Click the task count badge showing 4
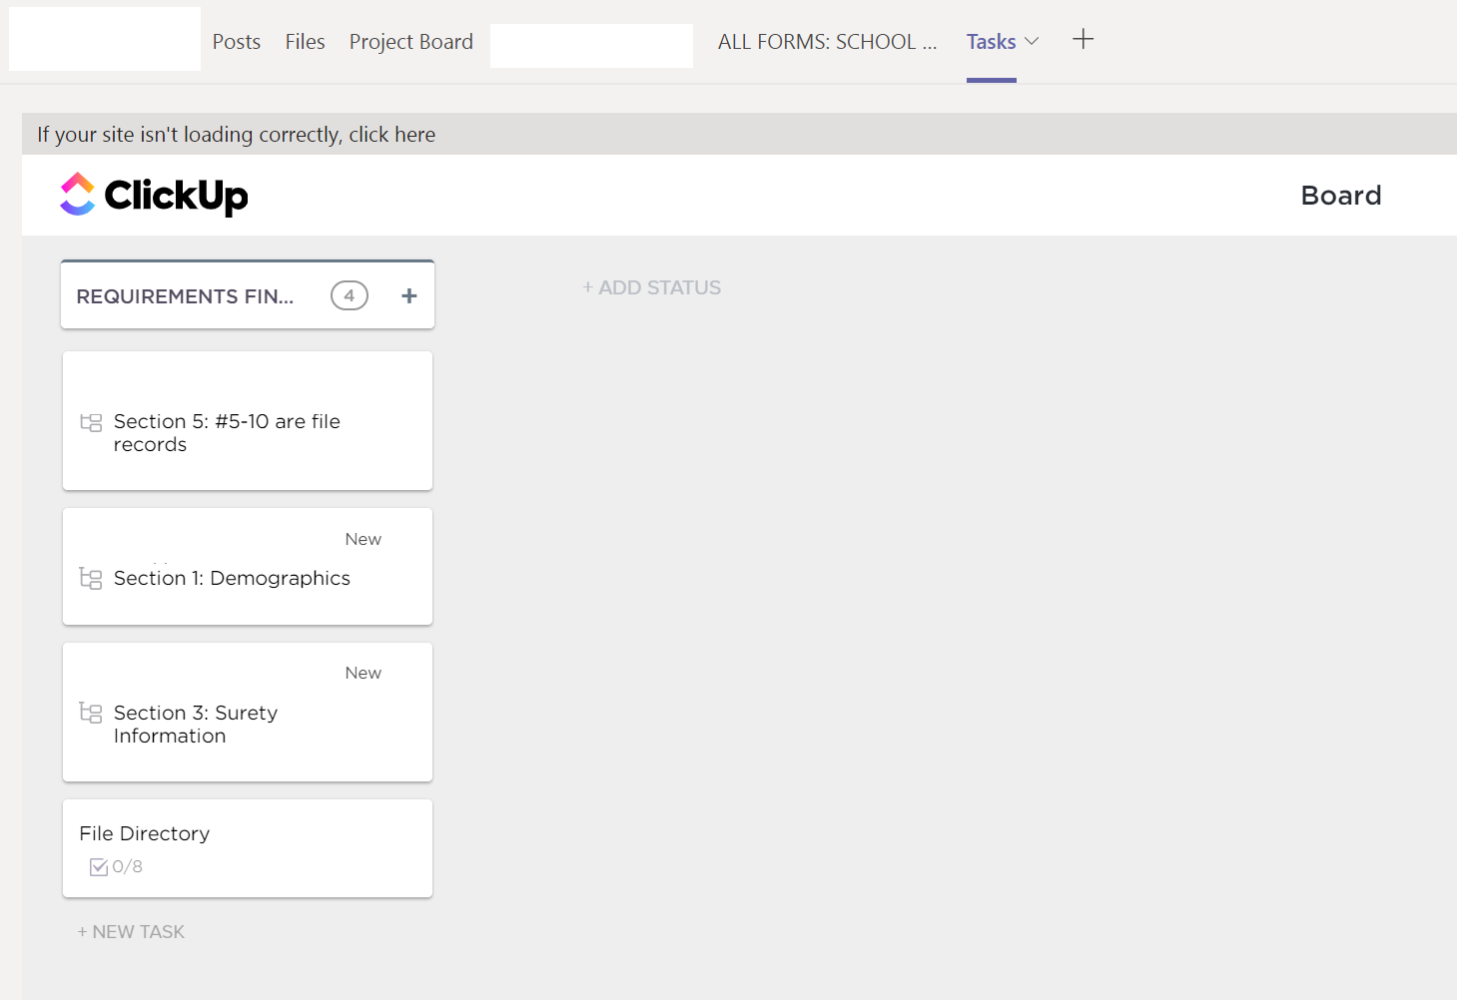 (350, 295)
